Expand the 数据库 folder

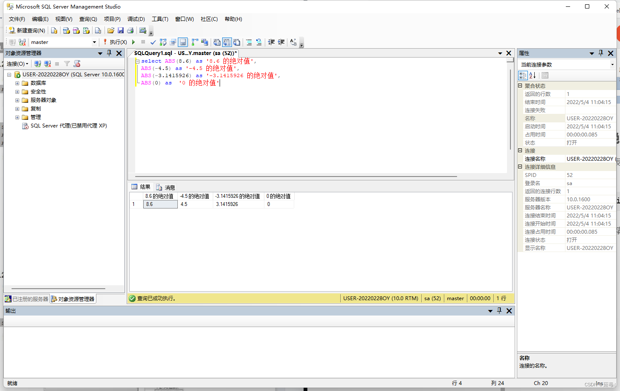(17, 83)
